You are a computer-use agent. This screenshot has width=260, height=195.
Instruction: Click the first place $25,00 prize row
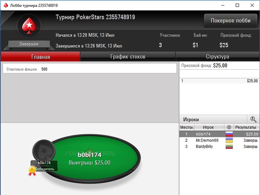[x=219, y=81]
